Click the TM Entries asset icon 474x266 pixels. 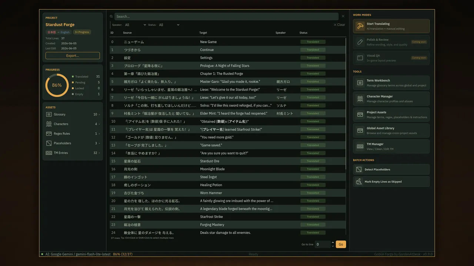tap(49, 153)
